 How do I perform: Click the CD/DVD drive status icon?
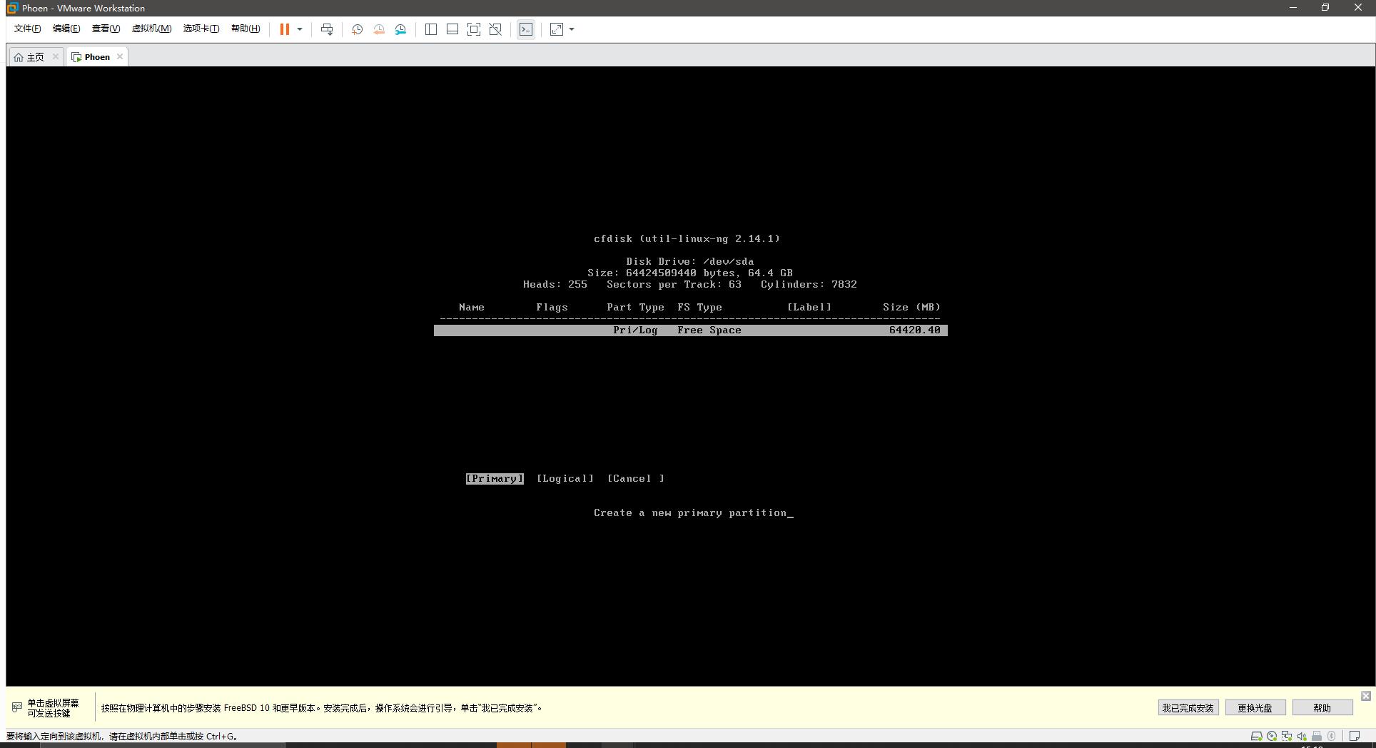click(1272, 736)
